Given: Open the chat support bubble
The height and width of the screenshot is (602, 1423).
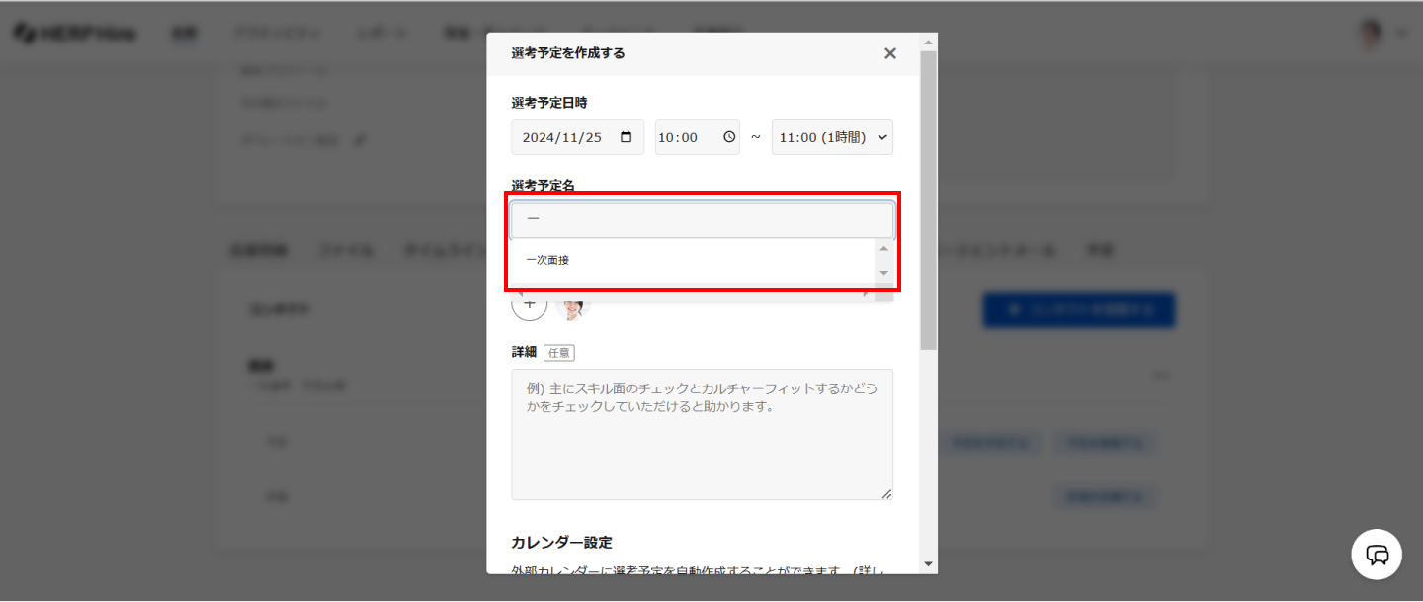Looking at the screenshot, I should click(x=1377, y=555).
